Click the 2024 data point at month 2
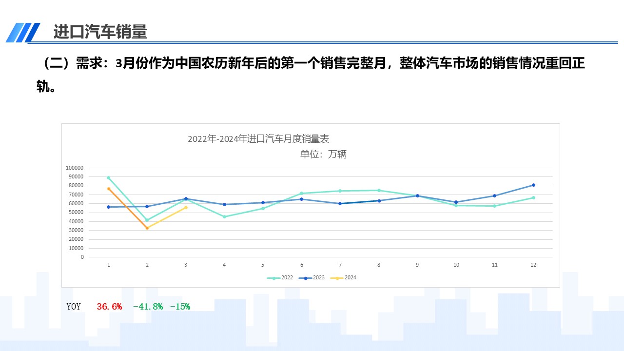624x351 pixels. coord(147,228)
